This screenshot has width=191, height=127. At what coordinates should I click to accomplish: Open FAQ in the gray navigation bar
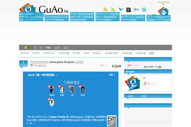coord(48,48)
